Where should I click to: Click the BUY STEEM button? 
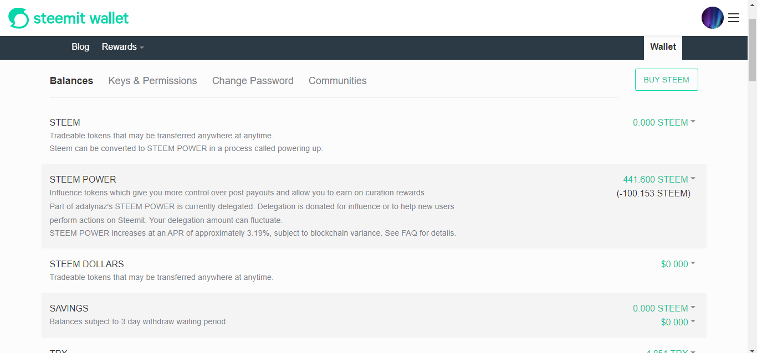(x=666, y=80)
